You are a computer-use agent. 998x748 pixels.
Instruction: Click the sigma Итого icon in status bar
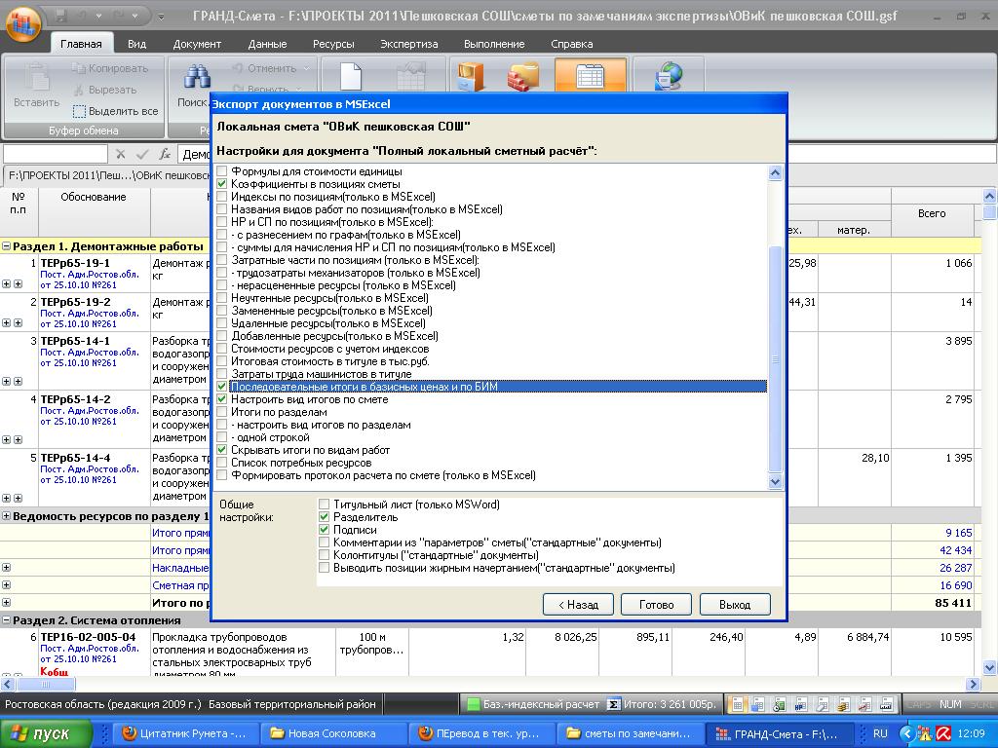[614, 704]
